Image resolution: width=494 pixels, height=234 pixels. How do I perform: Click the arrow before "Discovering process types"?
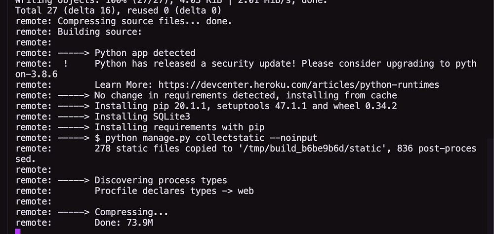(x=73, y=181)
